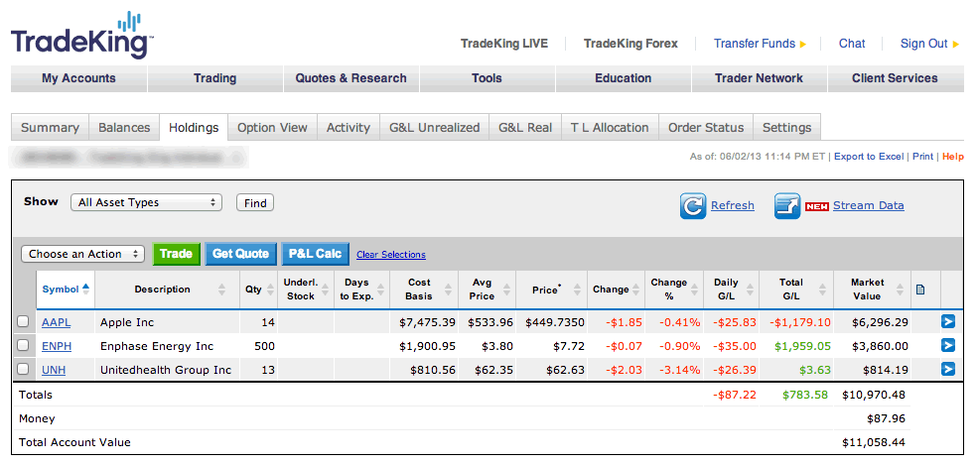The height and width of the screenshot is (464, 978).
Task: Click the orange Help link
Action: (x=953, y=157)
